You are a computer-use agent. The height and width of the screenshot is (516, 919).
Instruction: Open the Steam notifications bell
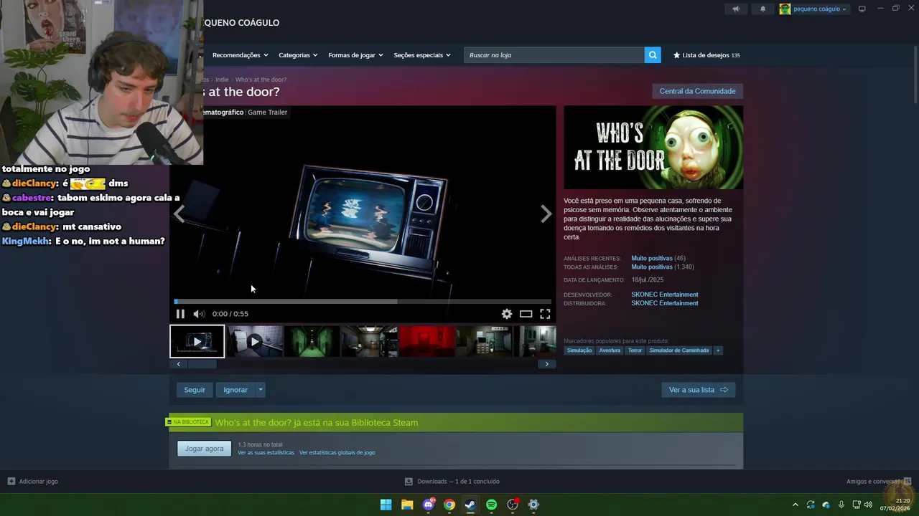pyautogui.click(x=762, y=9)
